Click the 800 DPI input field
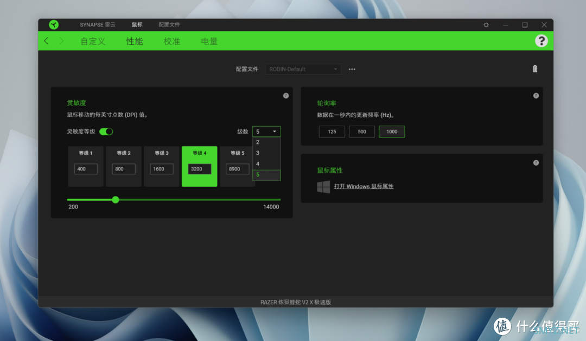This screenshot has width=586, height=341. click(x=124, y=169)
